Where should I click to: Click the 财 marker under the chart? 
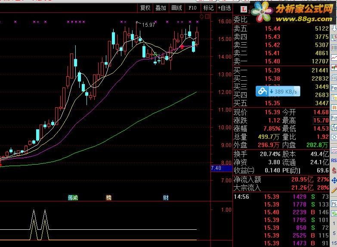tap(166, 197)
